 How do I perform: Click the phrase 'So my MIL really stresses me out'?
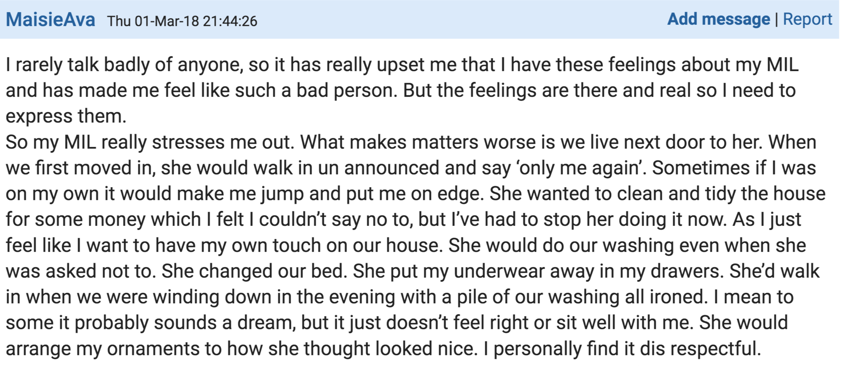click(150, 142)
